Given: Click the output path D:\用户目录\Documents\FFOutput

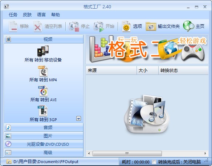Looking at the screenshot, I should click(46, 162).
